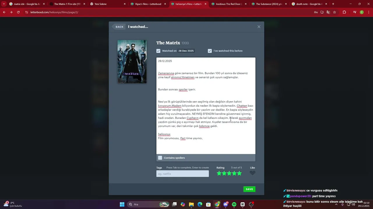Switch to Yeni Sekme tab
Image resolution: width=373 pixels, height=209 pixels.
[x=108, y=4]
